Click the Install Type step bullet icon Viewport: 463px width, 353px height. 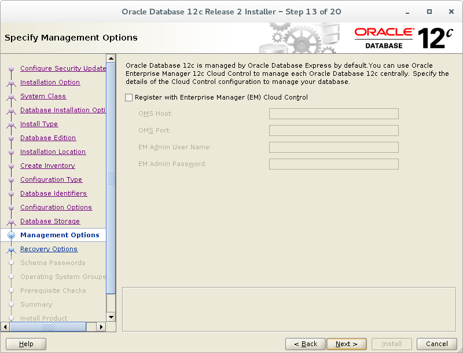click(x=11, y=124)
